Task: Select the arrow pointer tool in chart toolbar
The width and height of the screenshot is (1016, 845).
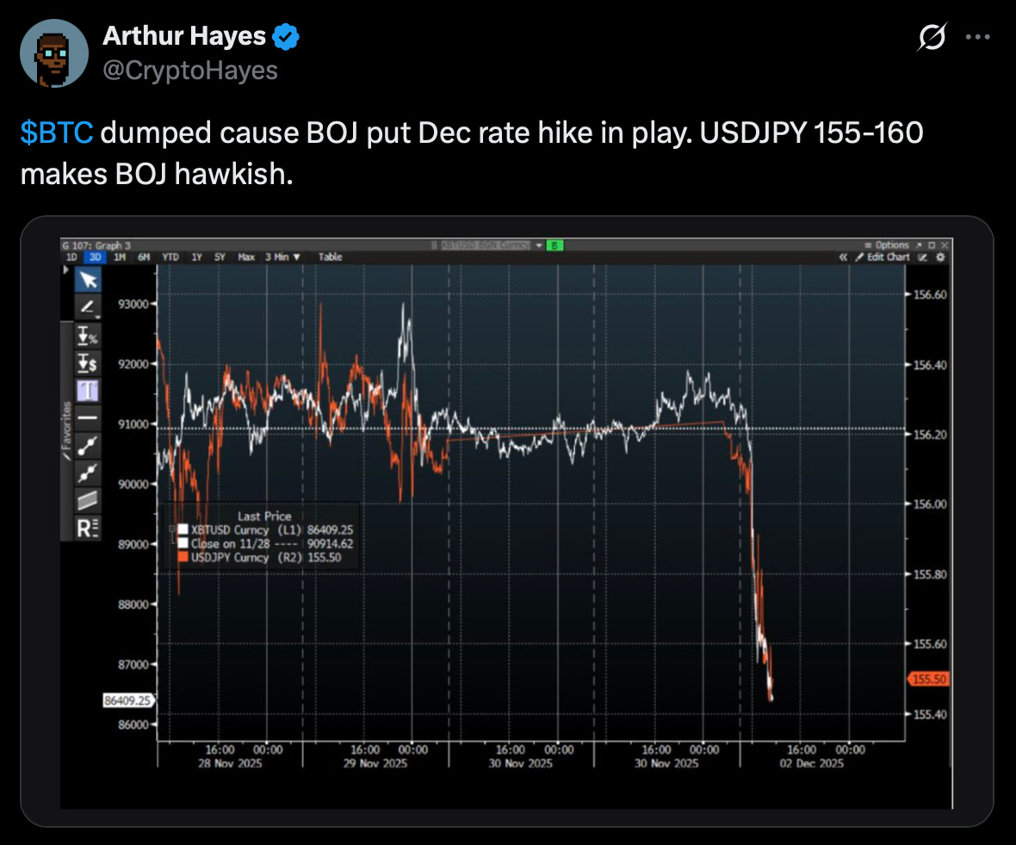Action: pyautogui.click(x=88, y=280)
